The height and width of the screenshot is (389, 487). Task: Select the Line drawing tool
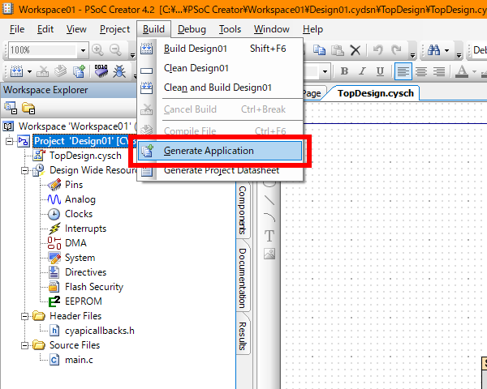(269, 200)
